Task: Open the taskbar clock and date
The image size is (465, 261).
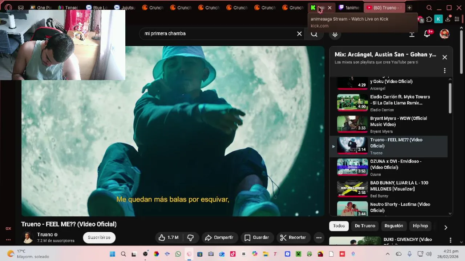Action: (x=448, y=254)
